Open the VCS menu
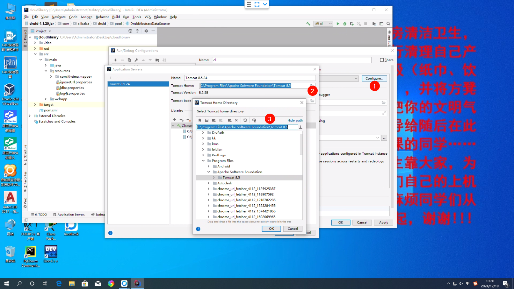The height and width of the screenshot is (289, 514). pyautogui.click(x=148, y=17)
